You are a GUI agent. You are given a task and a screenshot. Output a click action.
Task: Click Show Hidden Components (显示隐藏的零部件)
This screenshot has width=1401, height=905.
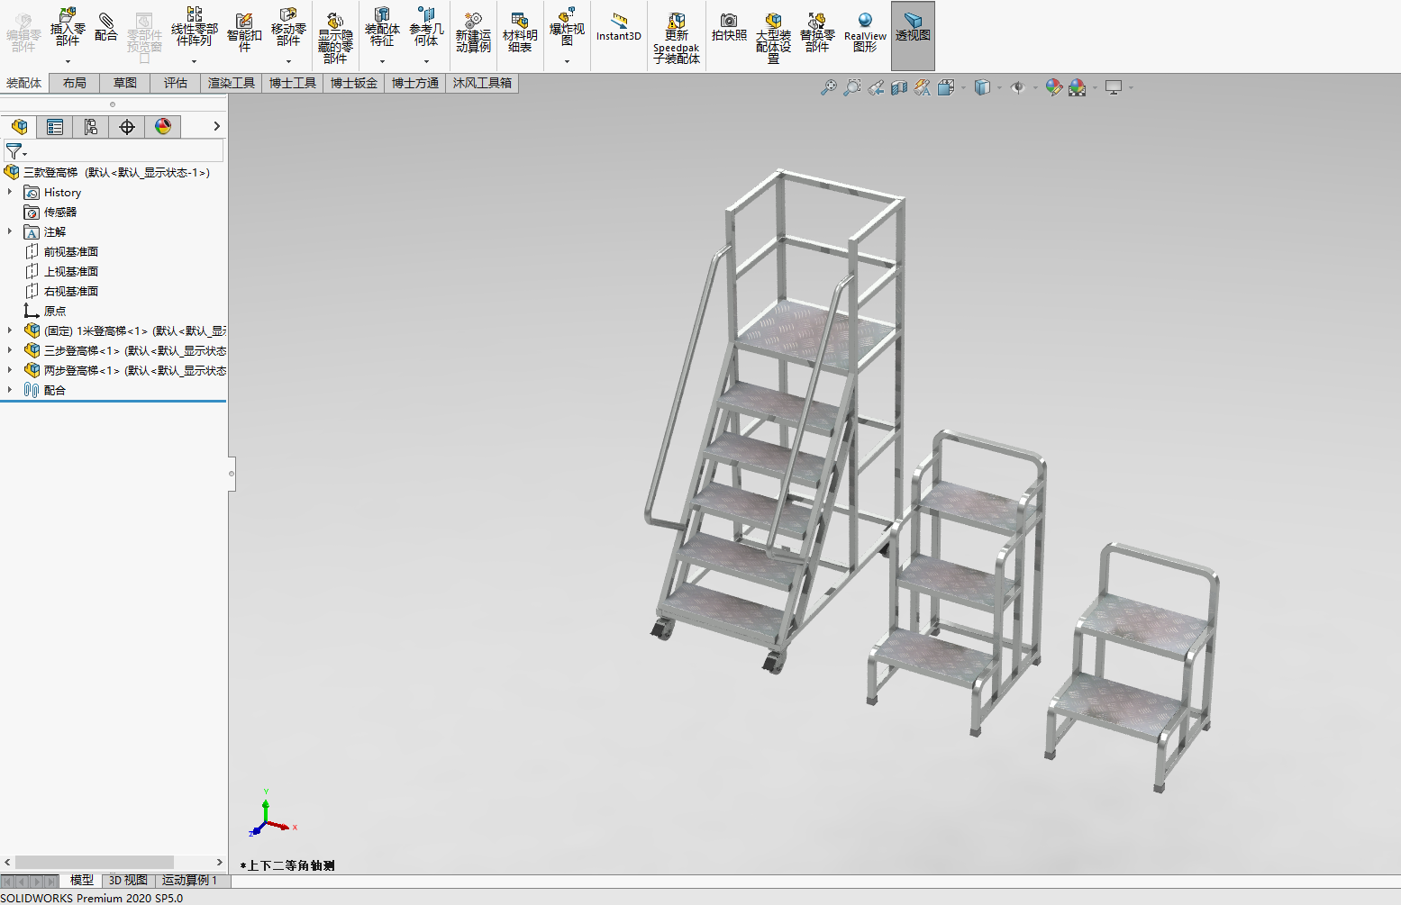[x=335, y=38]
